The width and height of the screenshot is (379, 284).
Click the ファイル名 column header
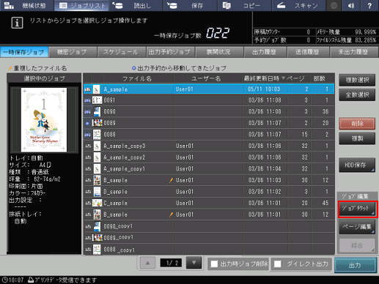pyautogui.click(x=137, y=78)
